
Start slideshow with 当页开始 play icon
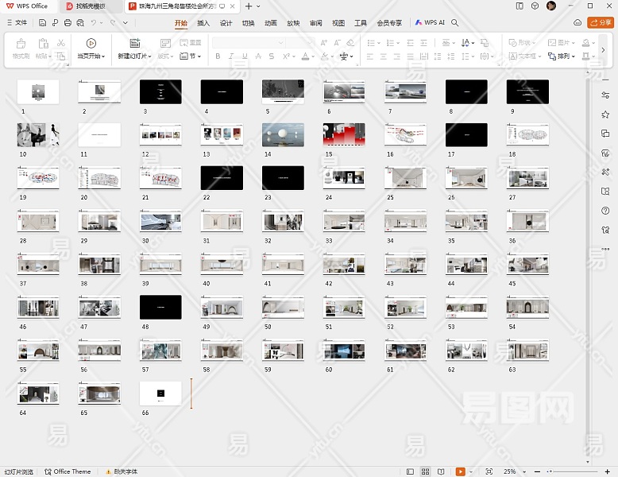(91, 43)
